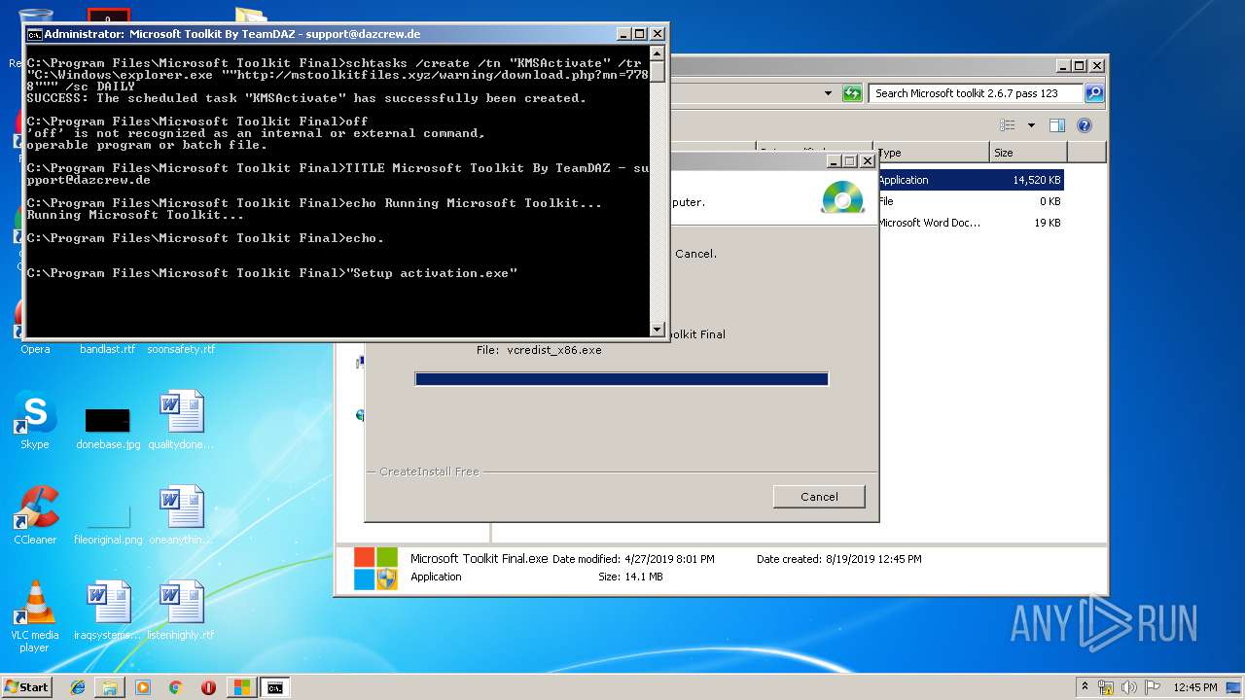Screen dimensions: 1245x700
Task: Click Date created value in details pane
Action: [872, 559]
